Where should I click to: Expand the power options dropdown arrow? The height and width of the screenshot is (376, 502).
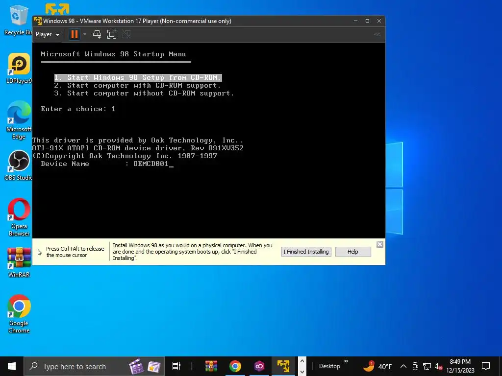pyautogui.click(x=85, y=34)
